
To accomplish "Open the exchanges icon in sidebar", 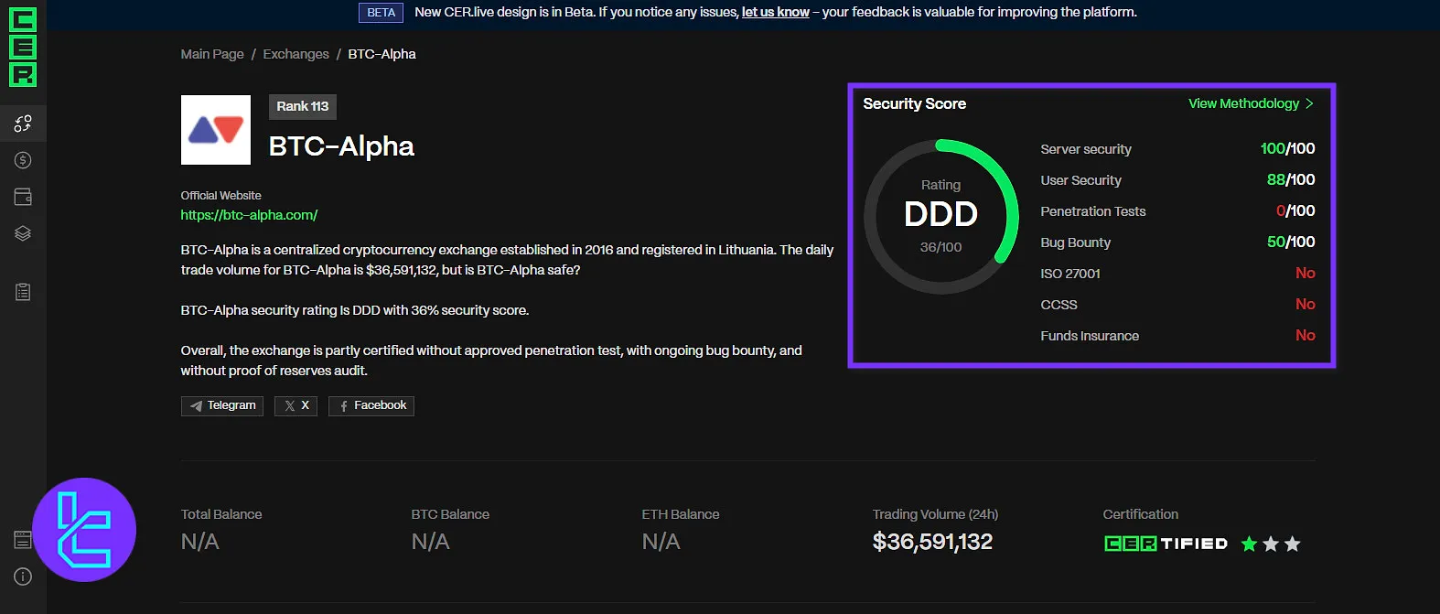I will pyautogui.click(x=23, y=124).
